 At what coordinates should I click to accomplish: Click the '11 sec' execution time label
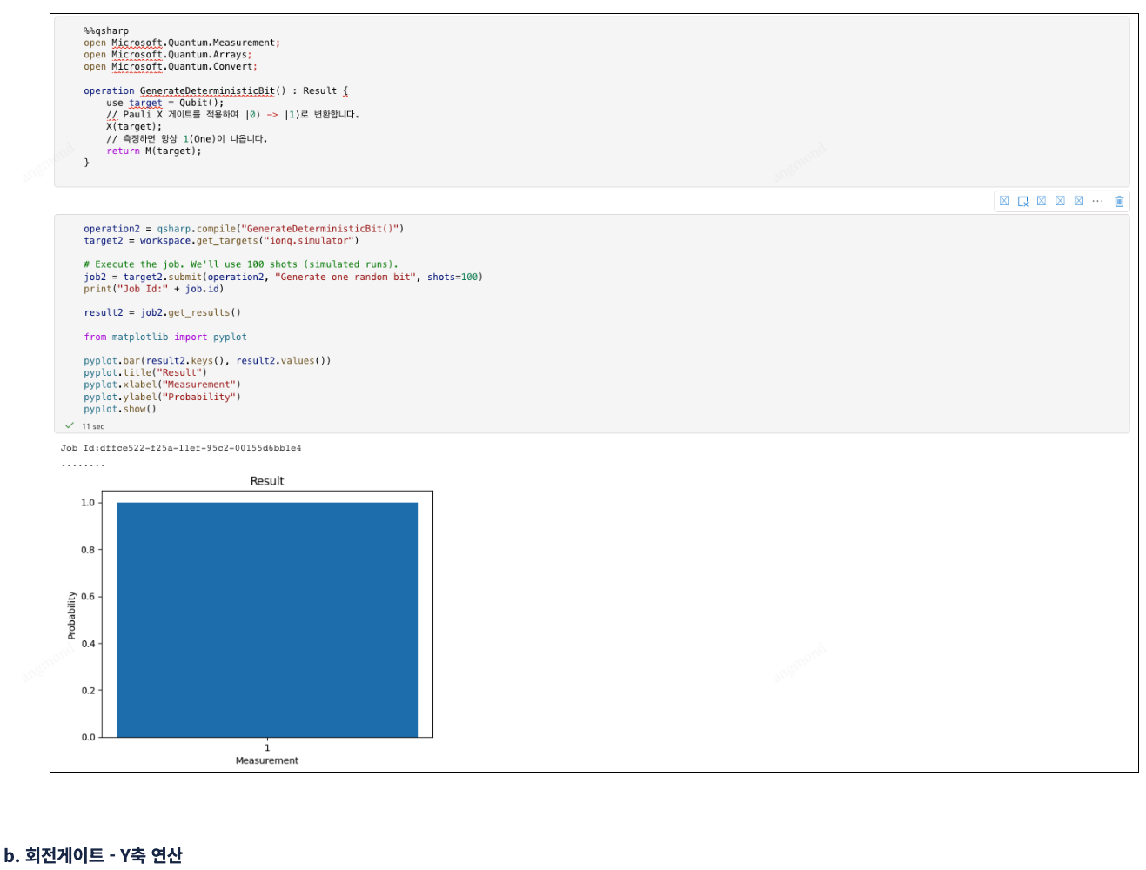point(93,426)
